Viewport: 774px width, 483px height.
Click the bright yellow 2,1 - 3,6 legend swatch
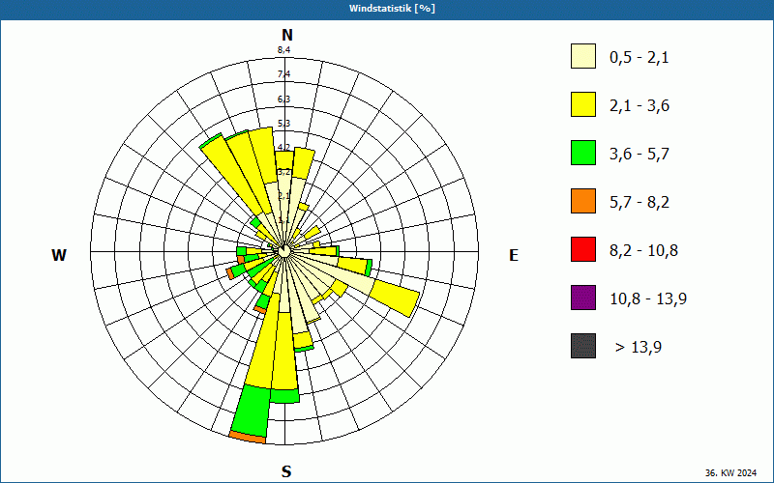[x=583, y=104]
